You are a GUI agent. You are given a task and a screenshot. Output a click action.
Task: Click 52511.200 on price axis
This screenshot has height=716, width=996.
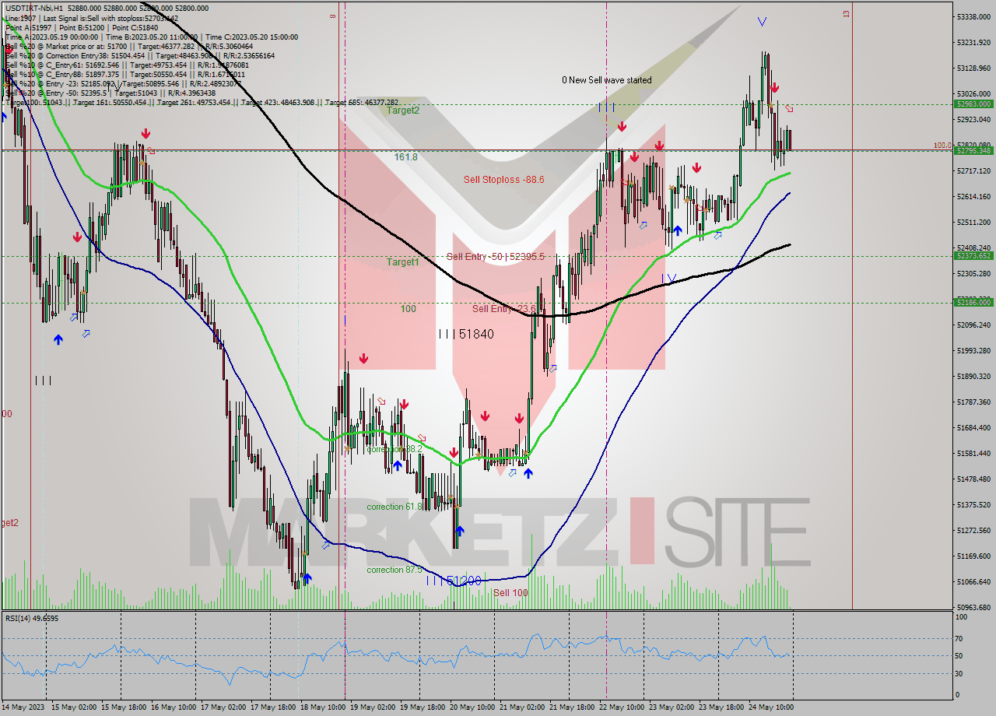click(974, 222)
